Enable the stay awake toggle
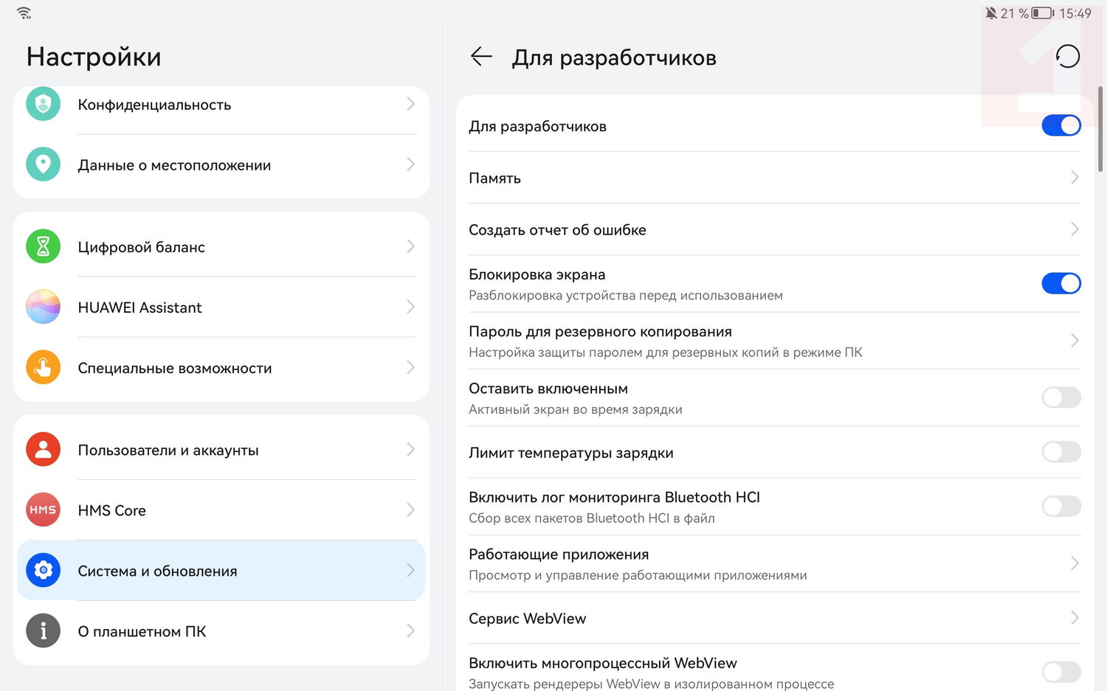Viewport: 1107px width, 691px height. pyautogui.click(x=1061, y=397)
